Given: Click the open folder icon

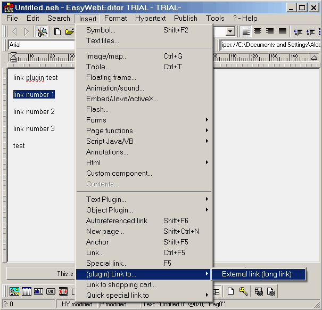Looking at the screenshot, I should click(x=69, y=31).
